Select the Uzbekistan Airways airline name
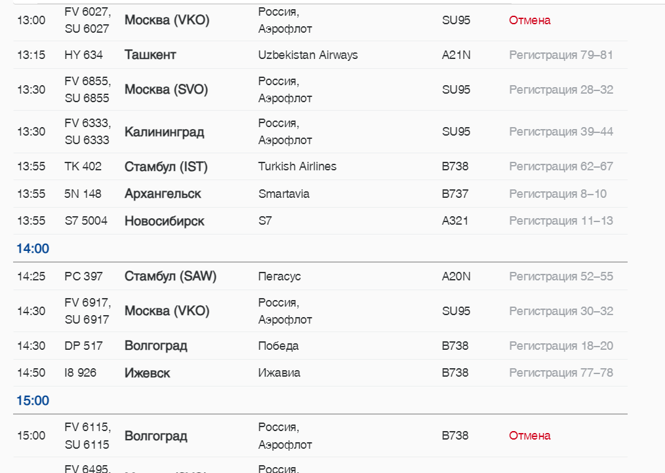 click(x=308, y=55)
